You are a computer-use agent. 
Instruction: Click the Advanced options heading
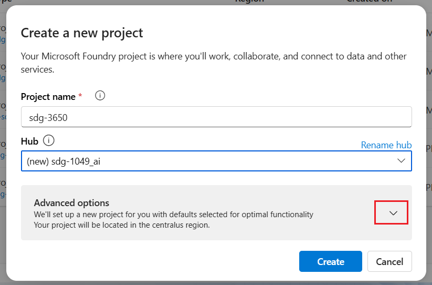point(72,203)
